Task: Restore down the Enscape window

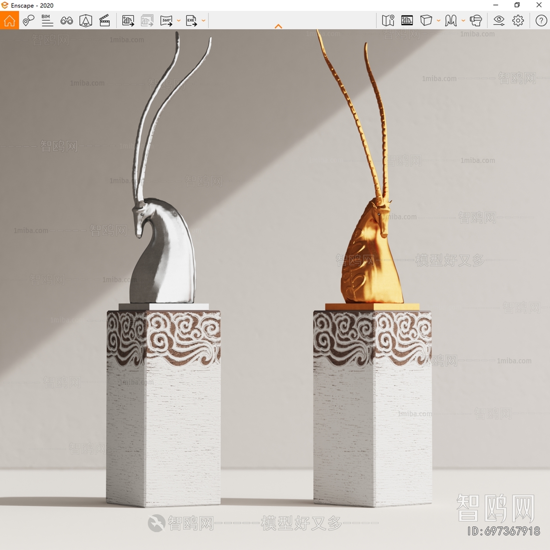Action: point(517,5)
